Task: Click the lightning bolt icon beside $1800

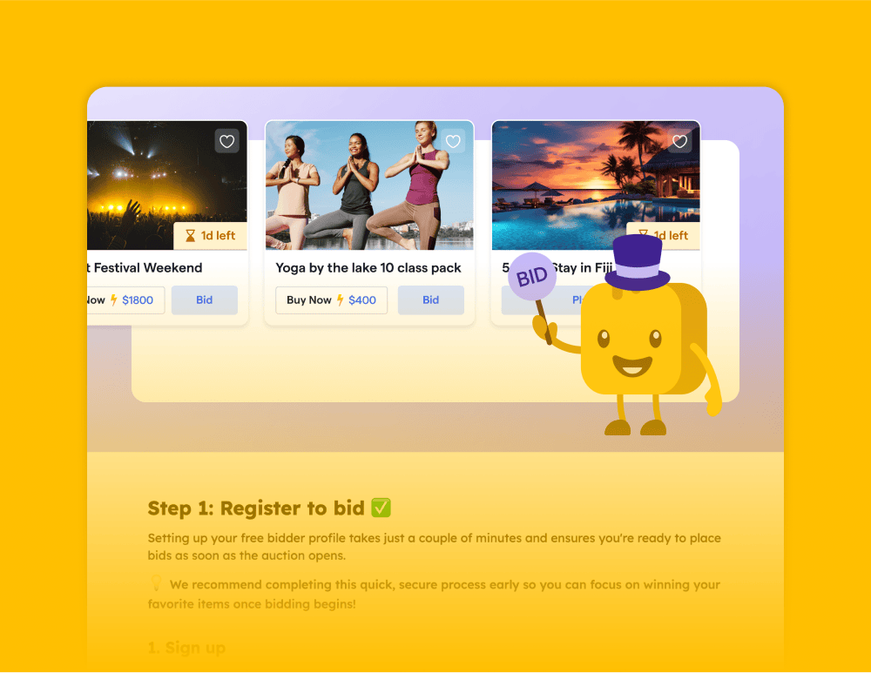Action: [x=113, y=300]
